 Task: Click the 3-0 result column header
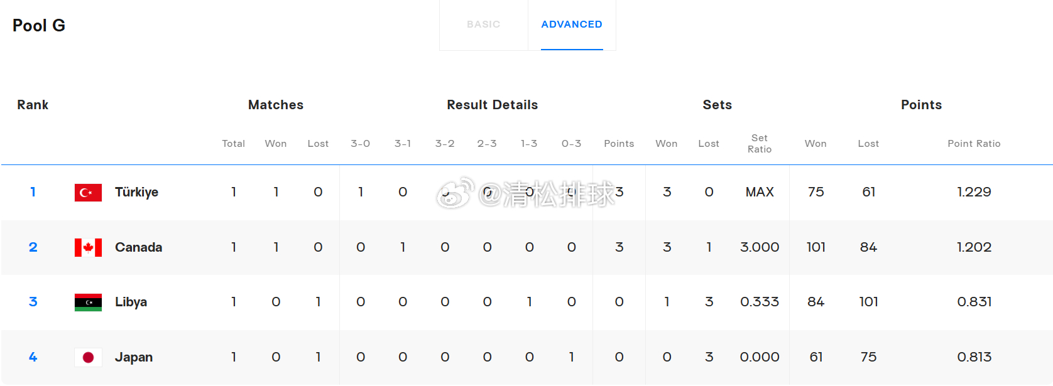pyautogui.click(x=360, y=144)
